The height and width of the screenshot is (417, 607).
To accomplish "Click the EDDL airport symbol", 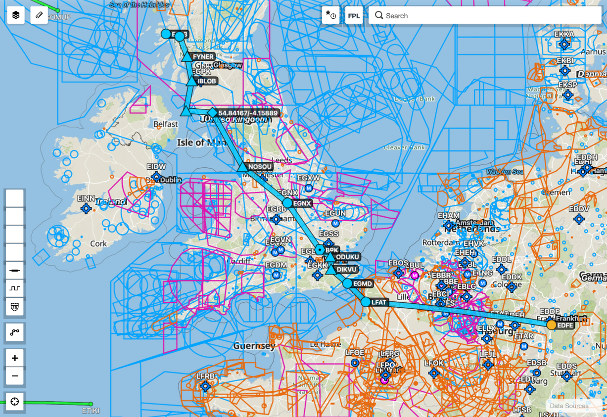I will coord(502,270).
